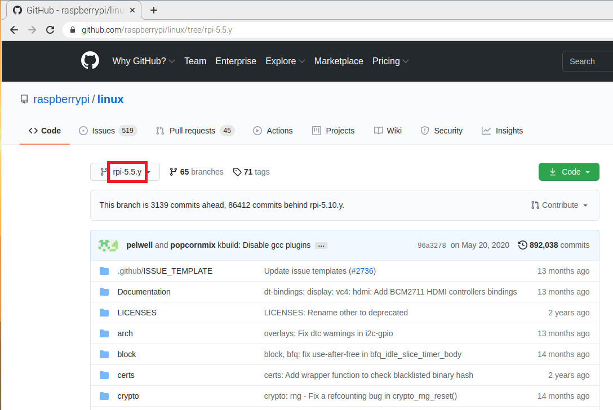Expand the Why GitHub? menu
613x410 pixels.
[x=143, y=61]
